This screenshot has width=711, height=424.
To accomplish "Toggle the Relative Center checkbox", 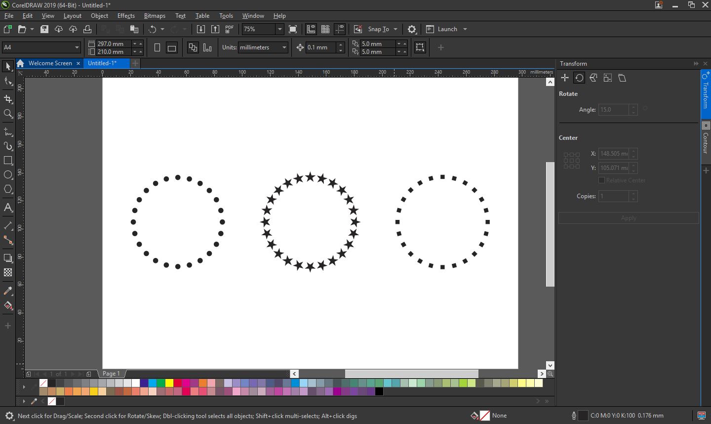I will [x=601, y=180].
